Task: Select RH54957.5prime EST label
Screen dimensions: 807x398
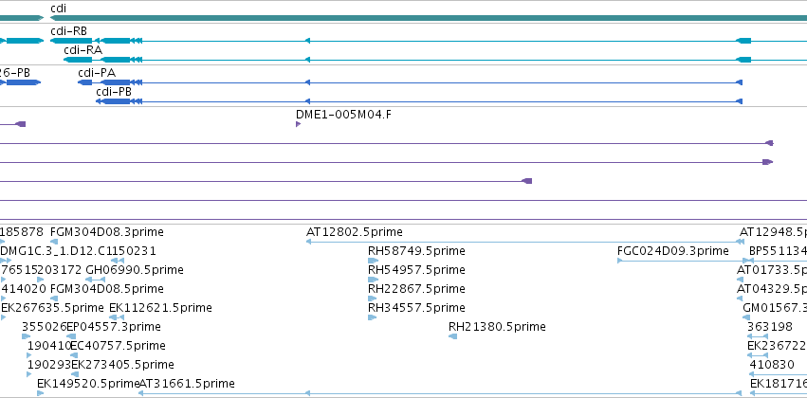Action: pos(416,270)
